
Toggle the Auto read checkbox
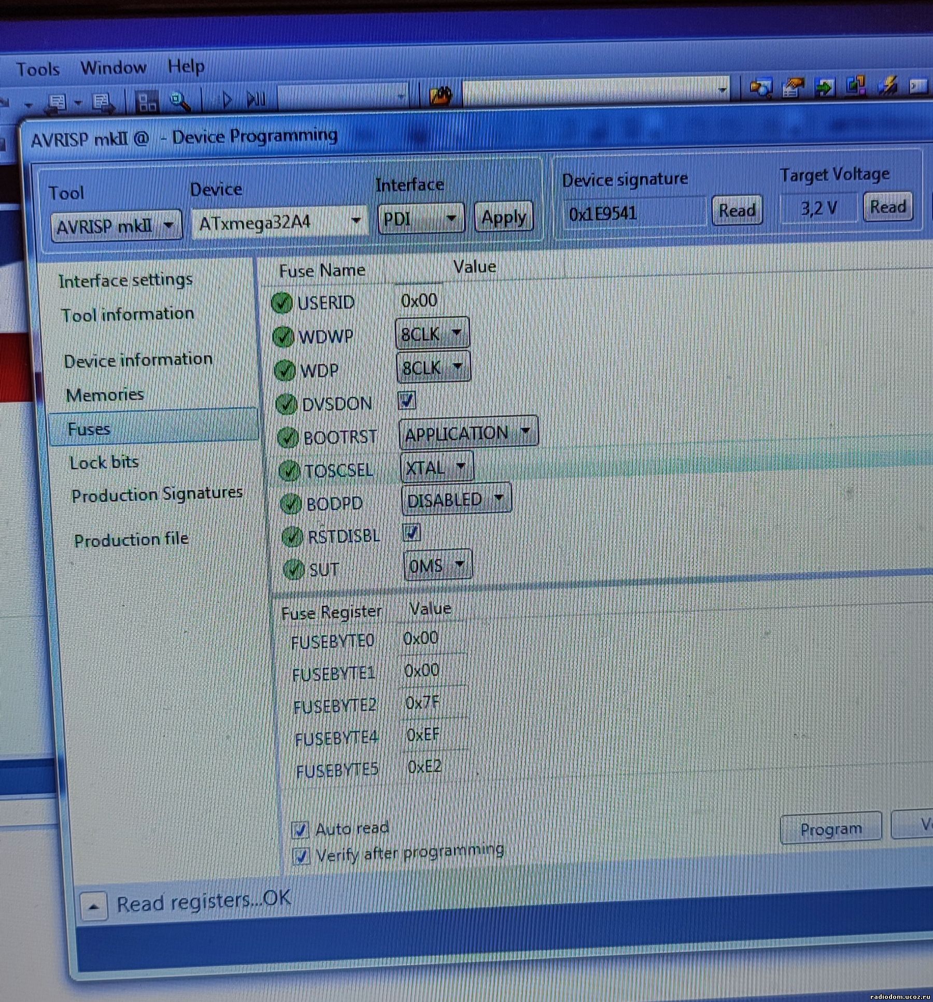(x=300, y=830)
